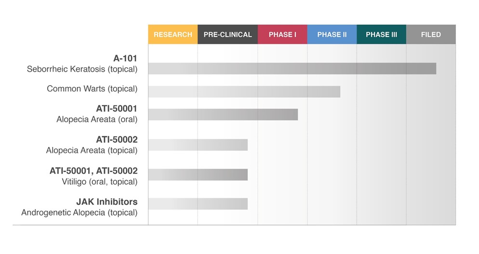
Task: Click the A-101 product name
Action: click(x=125, y=59)
